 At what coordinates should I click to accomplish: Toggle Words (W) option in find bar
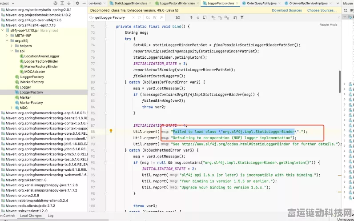[155, 18]
